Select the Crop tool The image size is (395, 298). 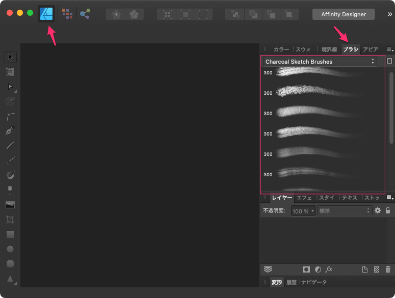point(10,220)
